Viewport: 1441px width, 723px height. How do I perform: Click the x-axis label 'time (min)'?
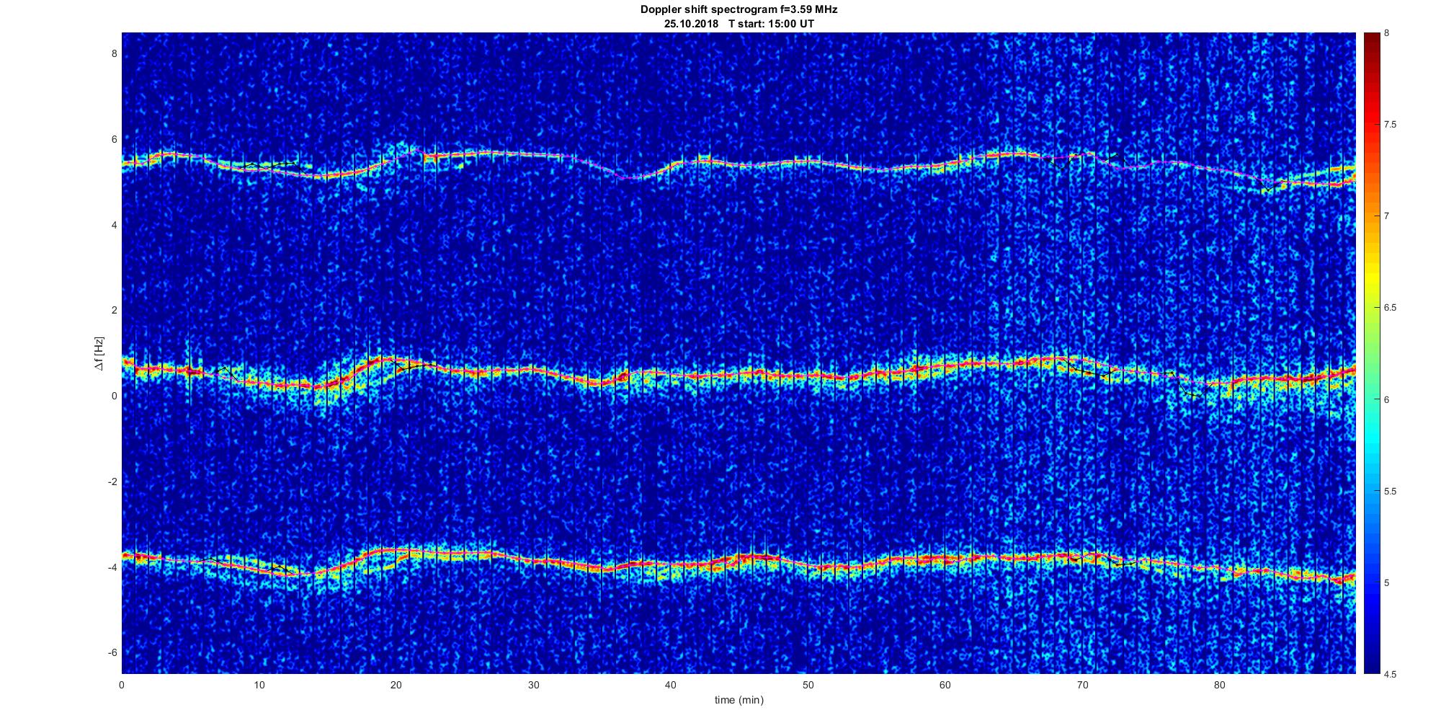pyautogui.click(x=739, y=700)
